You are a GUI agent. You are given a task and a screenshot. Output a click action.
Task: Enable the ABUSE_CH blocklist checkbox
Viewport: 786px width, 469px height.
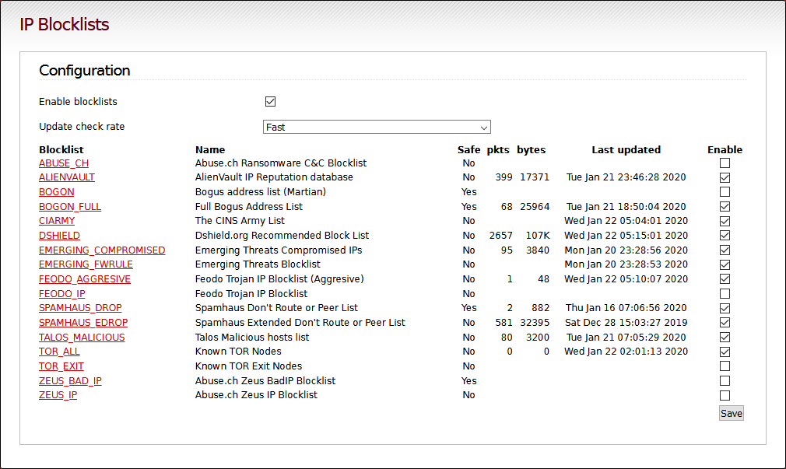pyautogui.click(x=725, y=163)
